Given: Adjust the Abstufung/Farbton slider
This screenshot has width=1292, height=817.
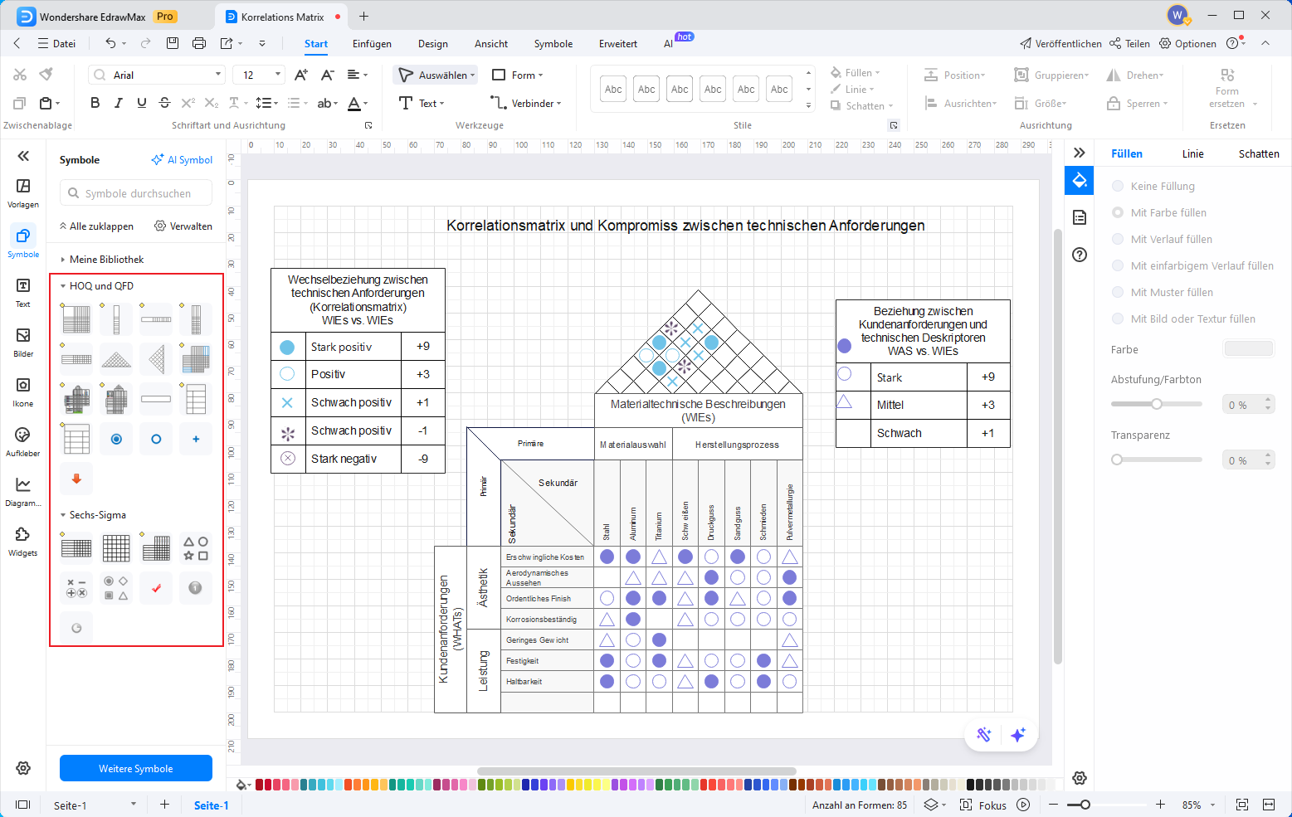Looking at the screenshot, I should [1157, 404].
